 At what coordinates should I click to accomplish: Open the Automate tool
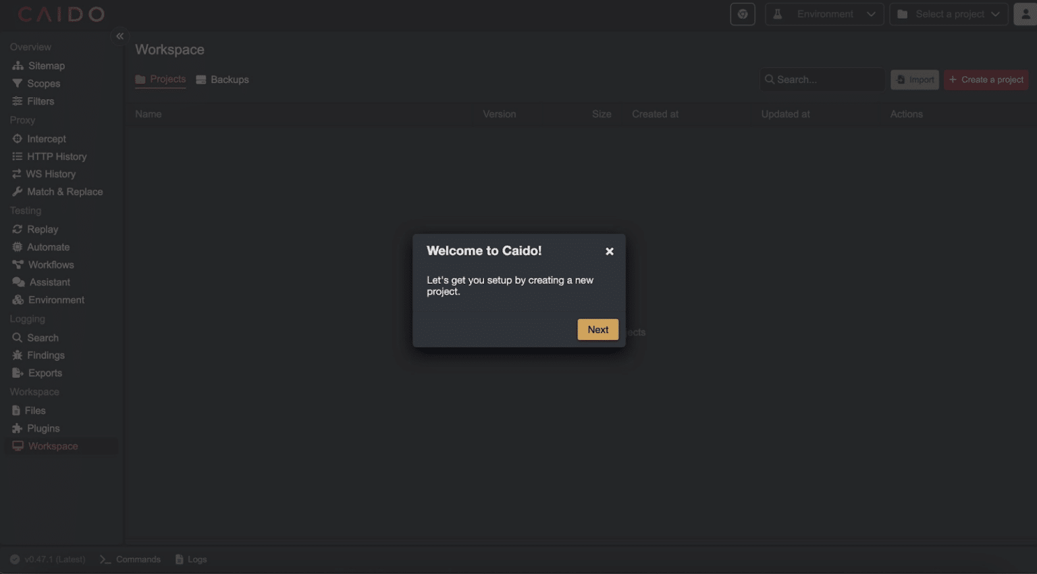pyautogui.click(x=47, y=247)
